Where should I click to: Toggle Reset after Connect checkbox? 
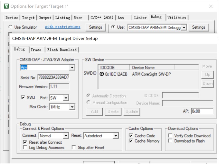pos(25,142)
